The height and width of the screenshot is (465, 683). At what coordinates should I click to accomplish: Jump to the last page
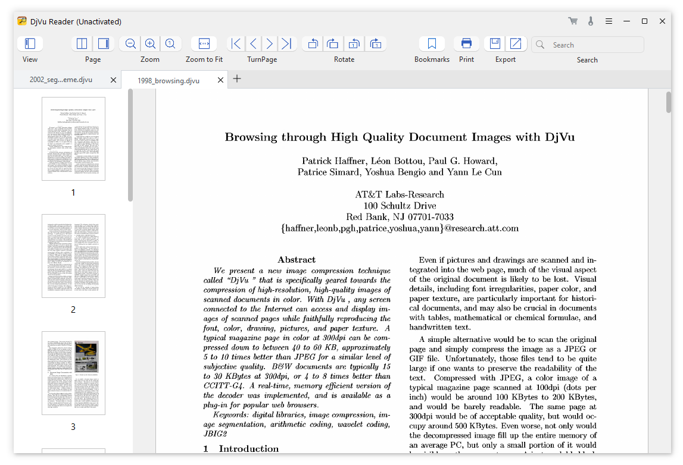point(286,43)
